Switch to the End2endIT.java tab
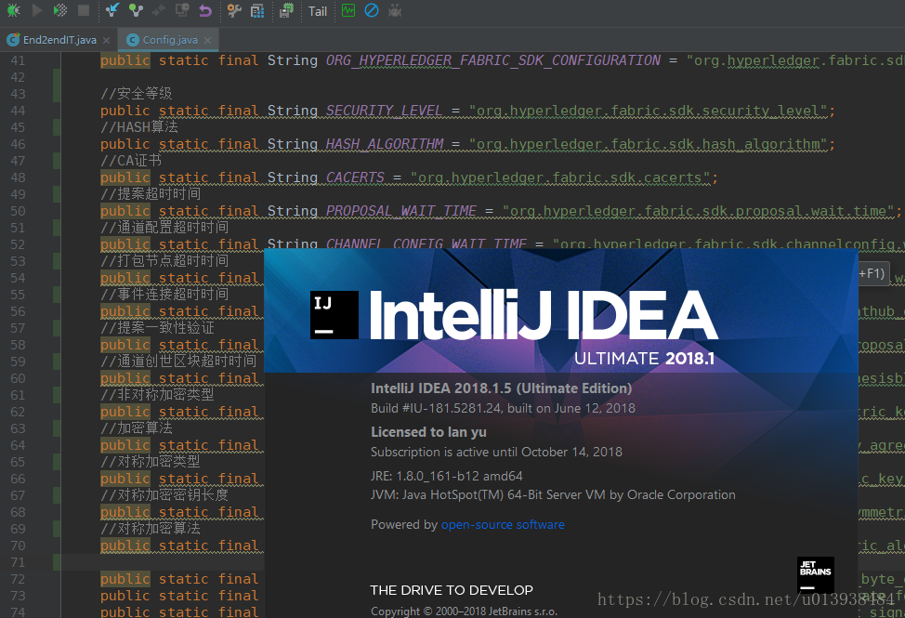This screenshot has width=905, height=618. click(x=59, y=40)
